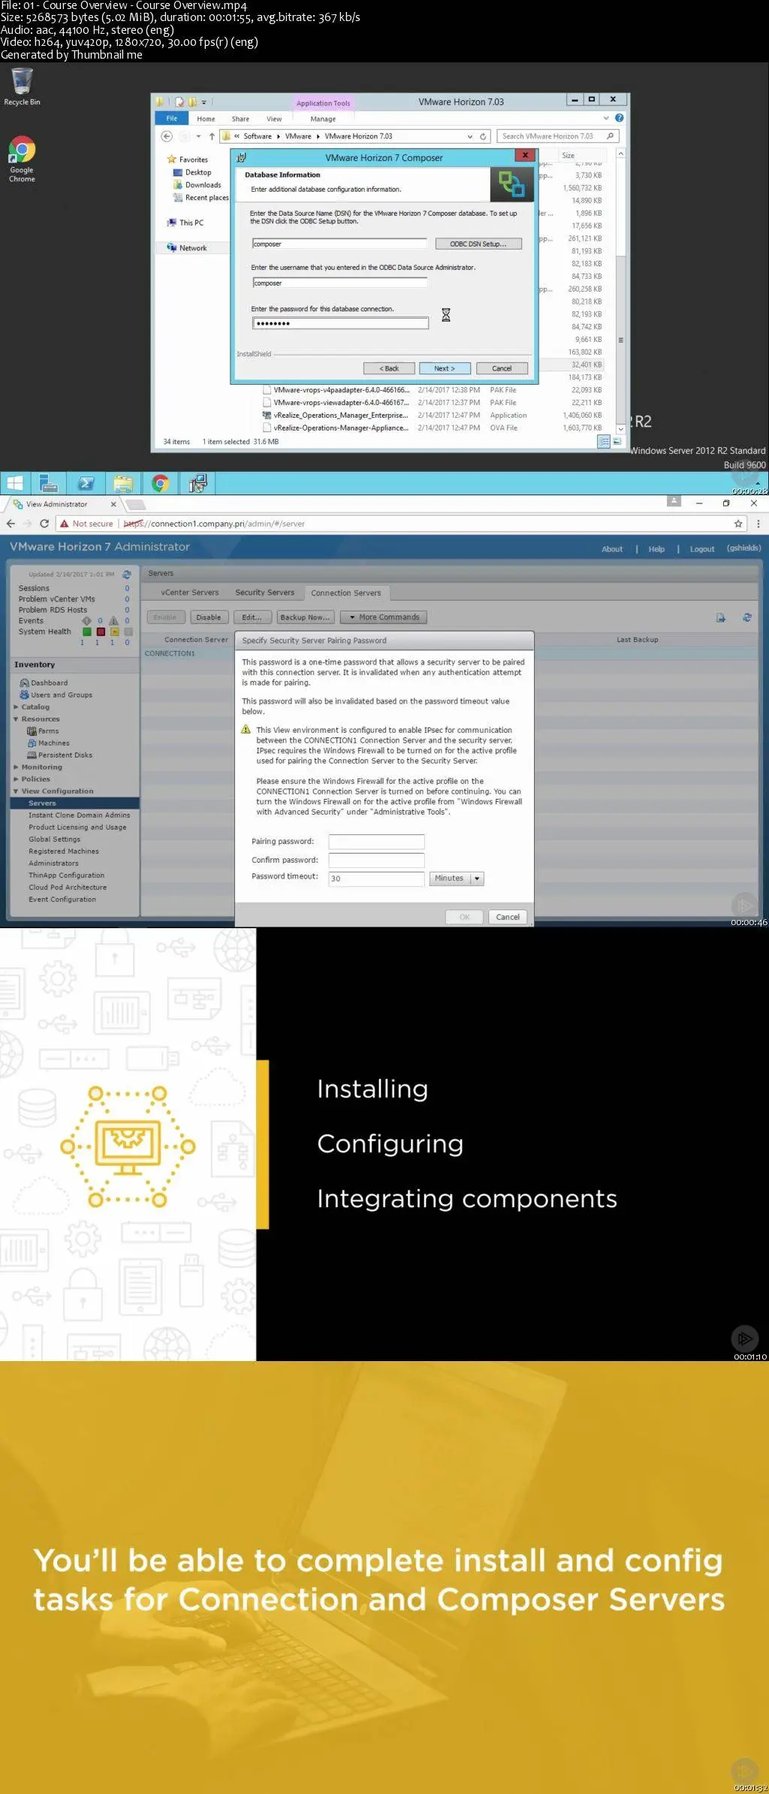Screen dimensions: 769x1794
Task: Go back in Chrome browser
Action: 11,524
